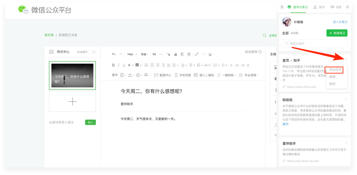The image size is (357, 175).
Task: Open the 字体 font family dropdown
Action: click(x=144, y=54)
